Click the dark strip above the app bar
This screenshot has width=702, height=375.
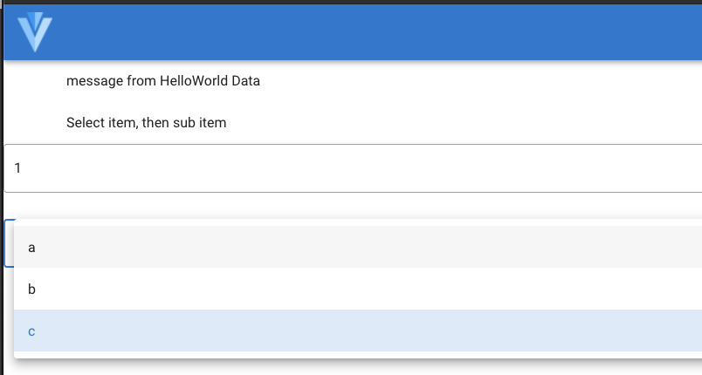(x=351, y=2)
